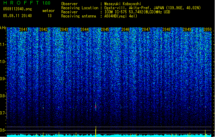Viewport: 215px width, 137px height.
Task: Click the 2041 time marker
Action: pyautogui.click(x=23, y=29)
